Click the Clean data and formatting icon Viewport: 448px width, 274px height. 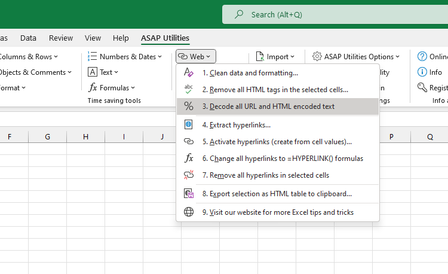pos(189,72)
